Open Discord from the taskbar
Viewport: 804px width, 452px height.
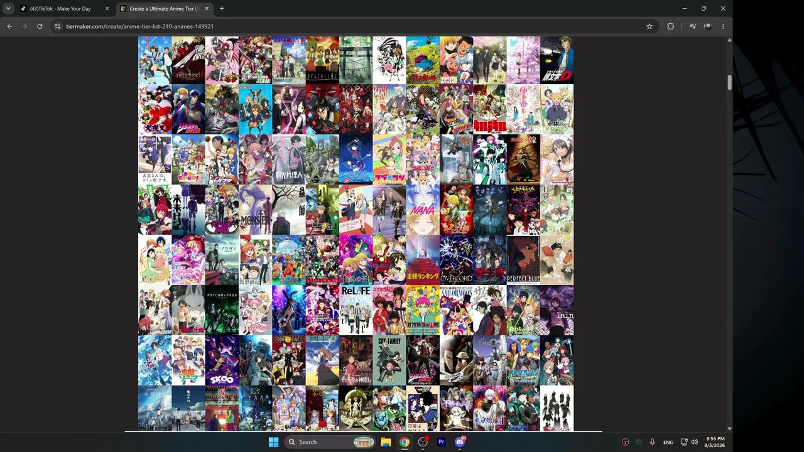(x=460, y=442)
